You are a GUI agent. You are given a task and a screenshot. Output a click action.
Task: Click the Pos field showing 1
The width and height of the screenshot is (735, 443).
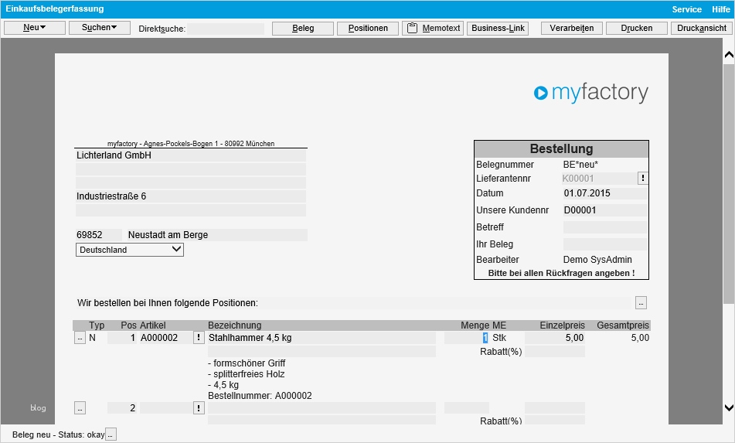(x=122, y=338)
